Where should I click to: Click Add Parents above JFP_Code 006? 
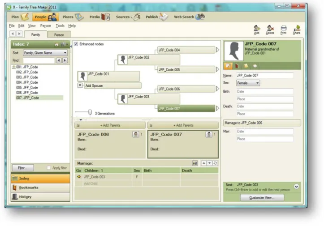[110, 125]
